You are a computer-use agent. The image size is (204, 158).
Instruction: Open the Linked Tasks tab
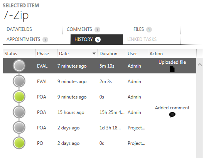point(142,39)
